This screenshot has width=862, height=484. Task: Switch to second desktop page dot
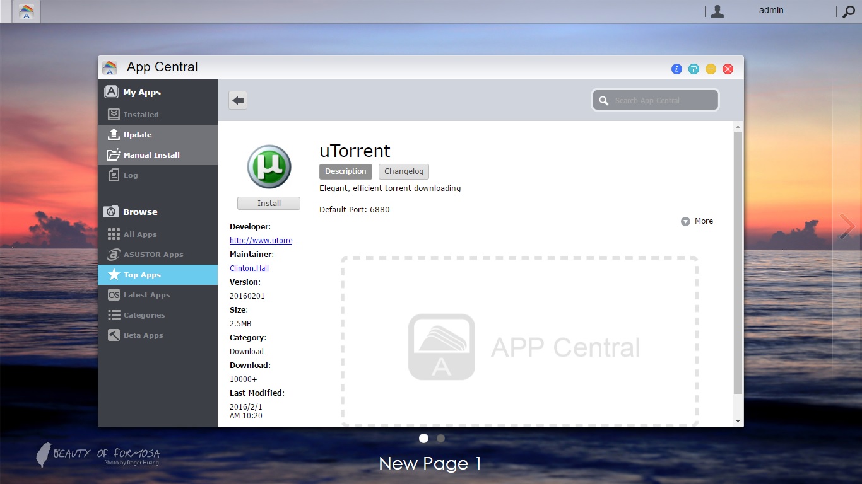(x=440, y=438)
